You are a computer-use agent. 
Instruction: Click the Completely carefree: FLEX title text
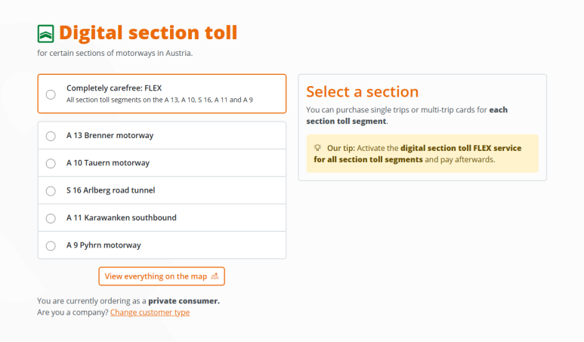114,88
